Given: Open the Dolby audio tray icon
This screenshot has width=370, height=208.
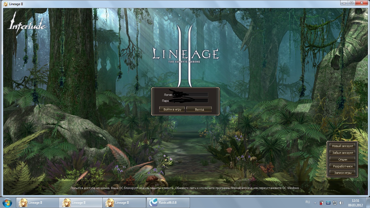Looking at the screenshot, I should tap(328, 203).
